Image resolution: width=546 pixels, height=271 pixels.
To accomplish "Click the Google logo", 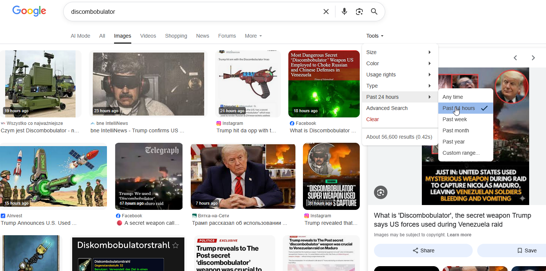I will 29,11.
